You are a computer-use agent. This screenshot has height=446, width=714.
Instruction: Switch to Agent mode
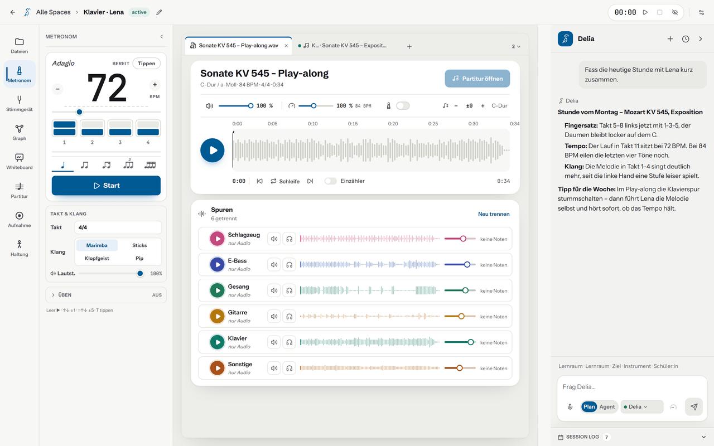(x=607, y=407)
